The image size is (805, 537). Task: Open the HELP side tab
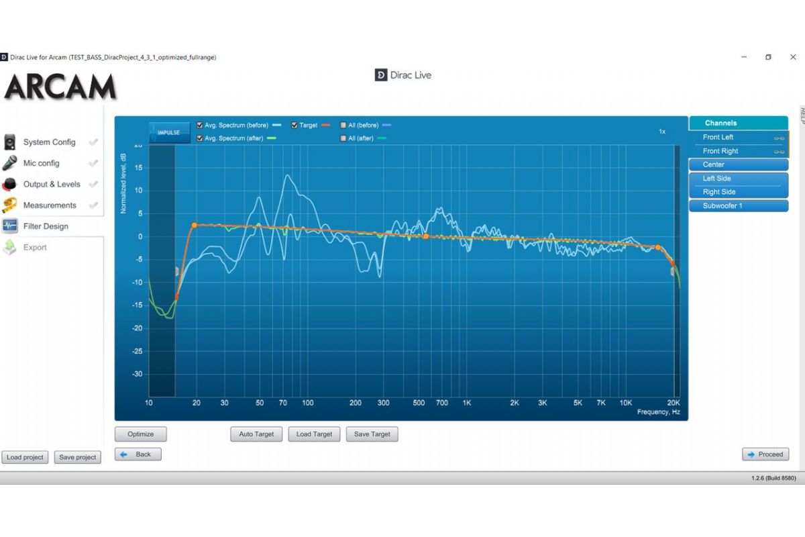tap(802, 115)
